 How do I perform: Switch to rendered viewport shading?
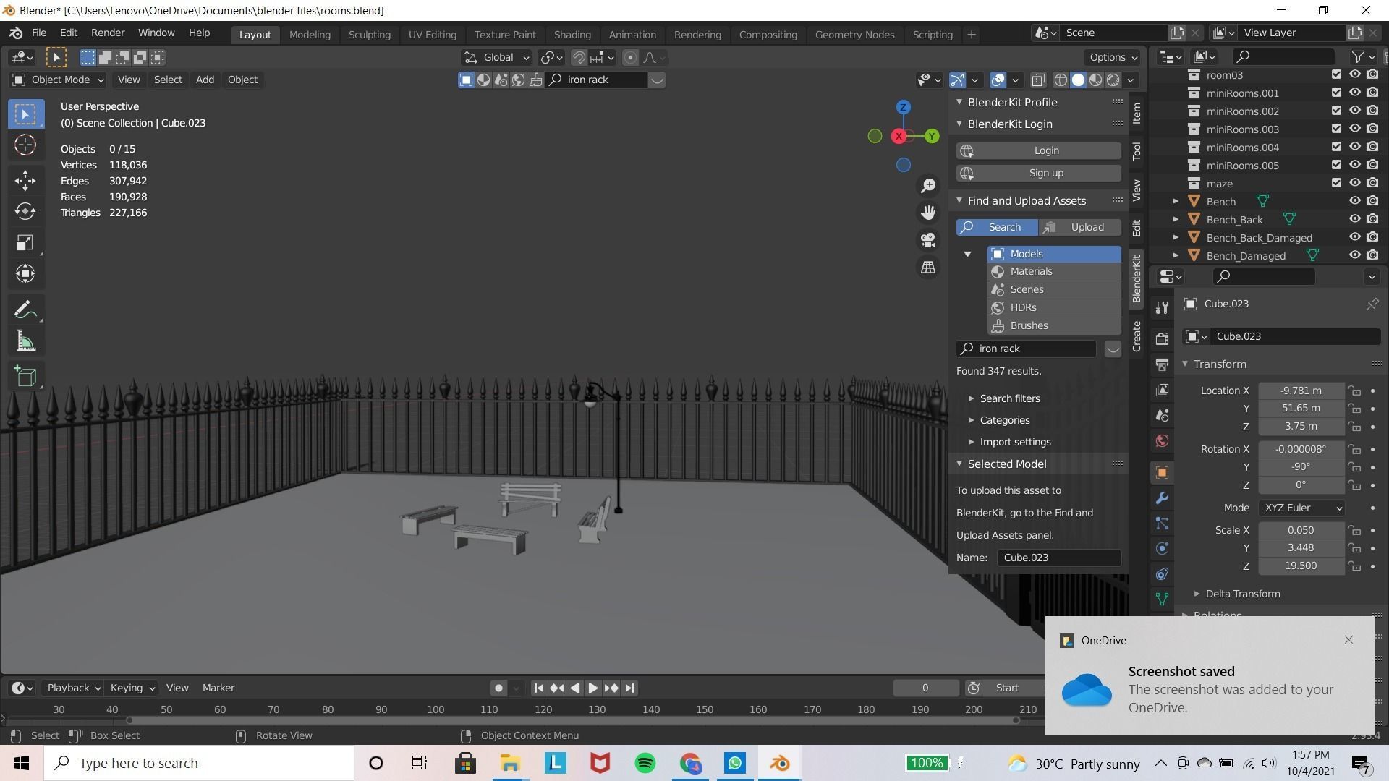(x=1113, y=80)
